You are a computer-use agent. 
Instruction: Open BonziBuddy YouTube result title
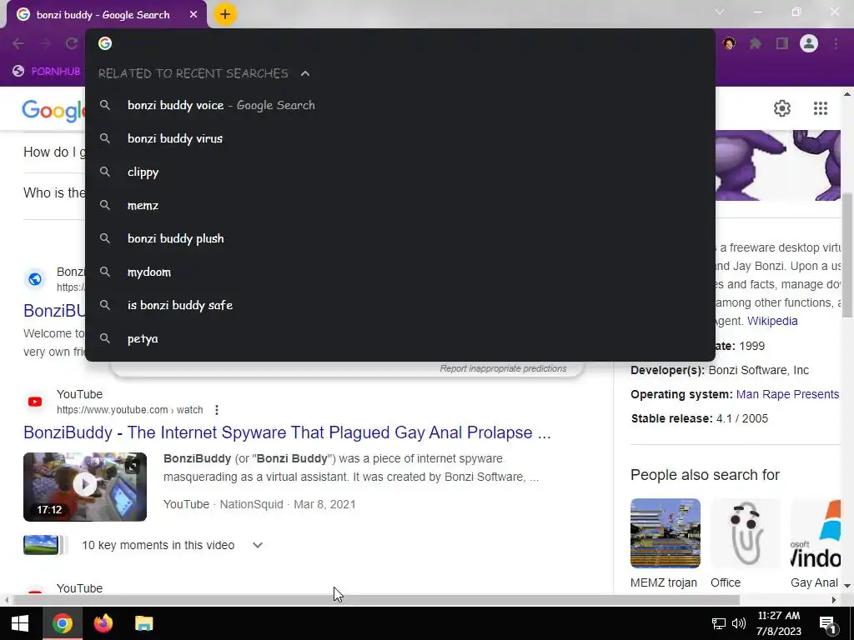pyautogui.click(x=287, y=432)
